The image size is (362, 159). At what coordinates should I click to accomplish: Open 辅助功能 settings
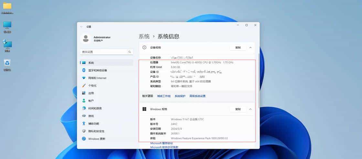point(107,123)
